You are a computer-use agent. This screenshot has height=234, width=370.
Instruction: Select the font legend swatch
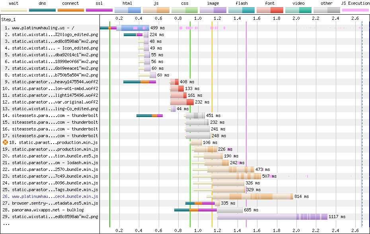pyautogui.click(x=270, y=10)
